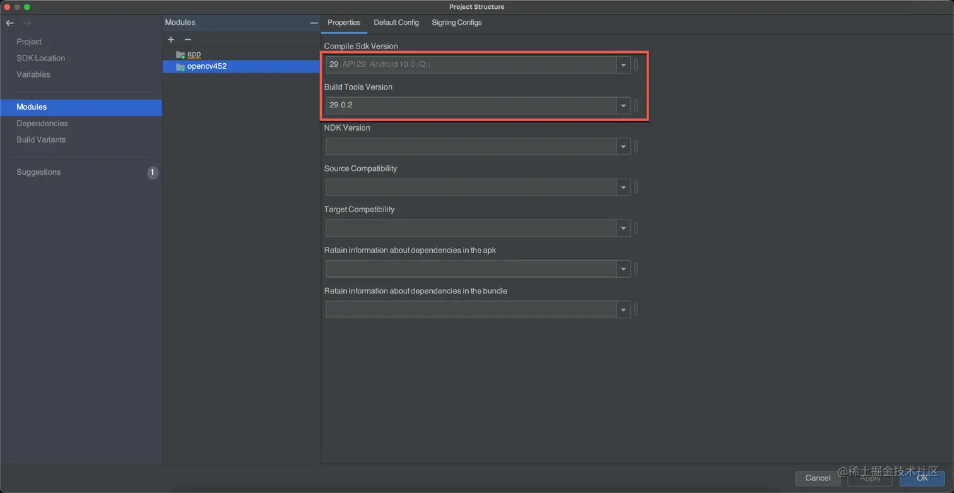
Task: Click the bundle dependencies info input field
Action: (x=471, y=309)
